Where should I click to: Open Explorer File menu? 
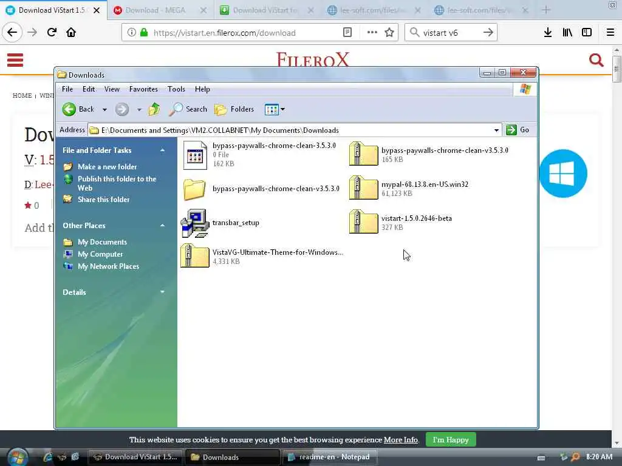pos(67,89)
